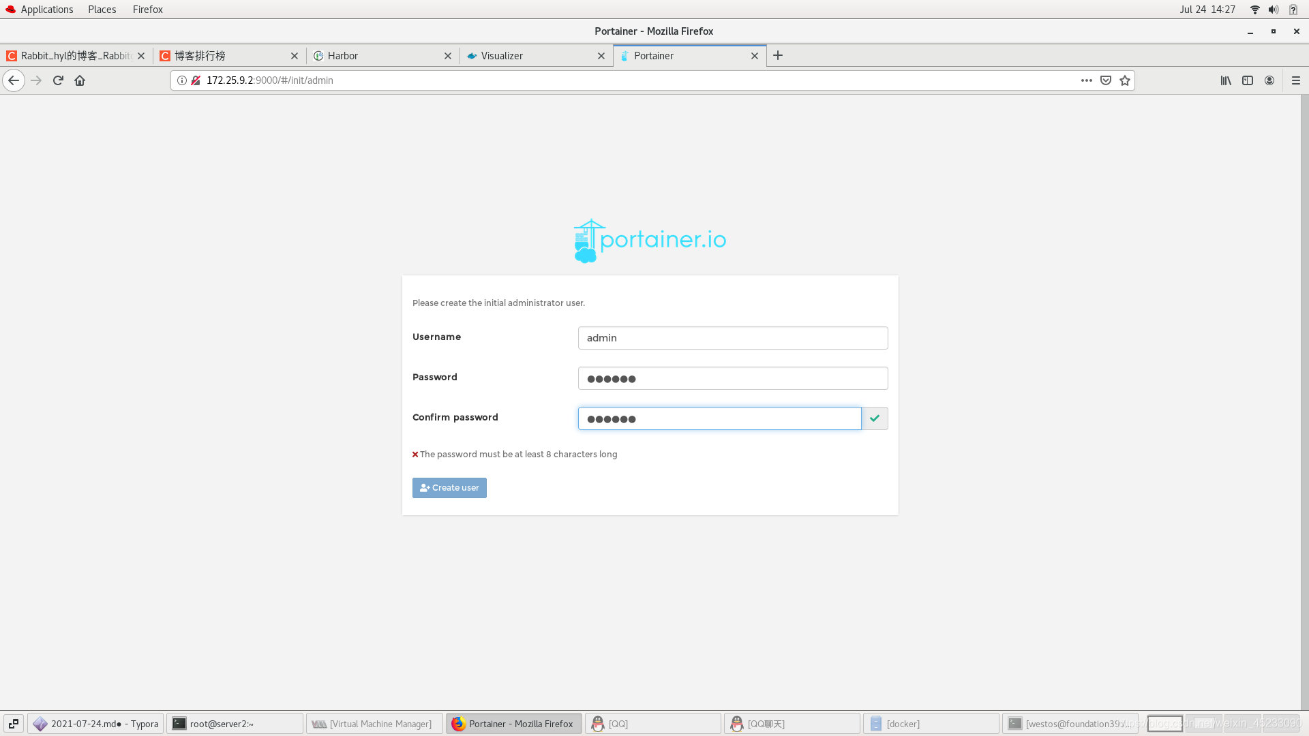
Task: Close the 博客排行榜 tab
Action: click(295, 56)
